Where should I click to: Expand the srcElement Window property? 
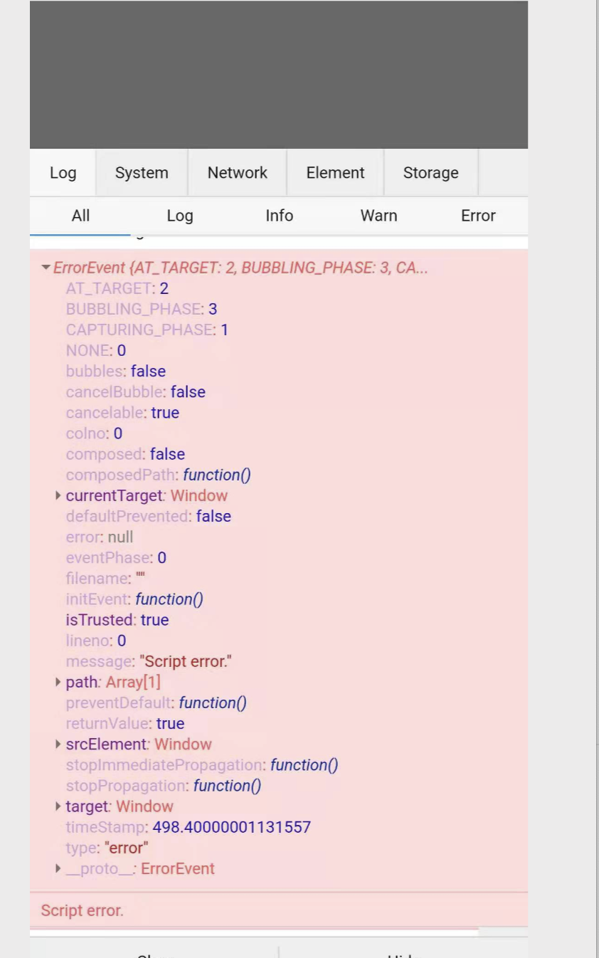(58, 744)
